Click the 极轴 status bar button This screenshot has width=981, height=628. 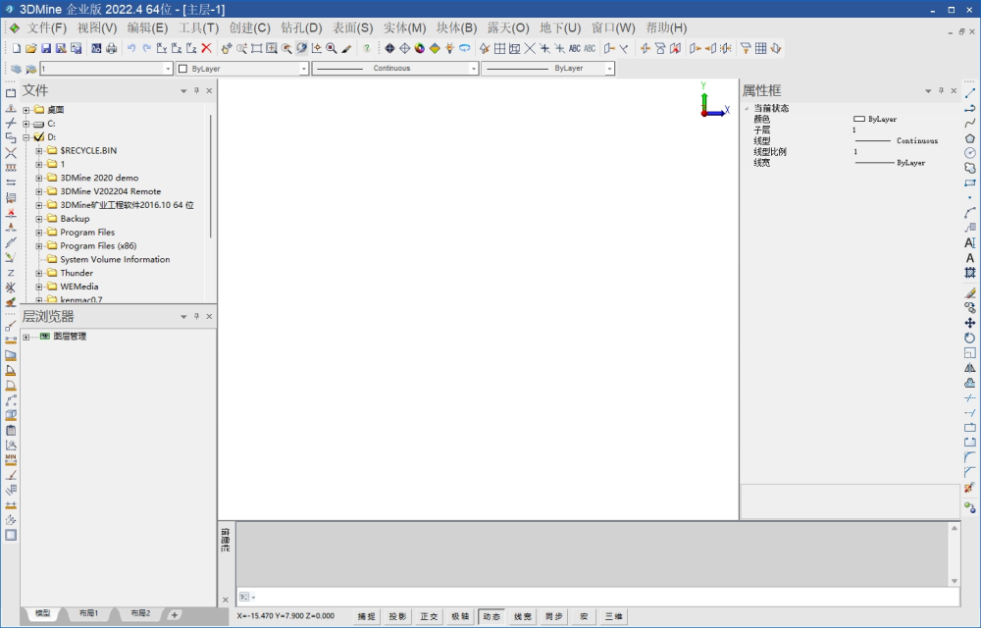[459, 616]
